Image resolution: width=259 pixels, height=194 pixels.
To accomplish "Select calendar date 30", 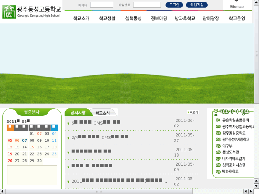I will click(x=40, y=161).
